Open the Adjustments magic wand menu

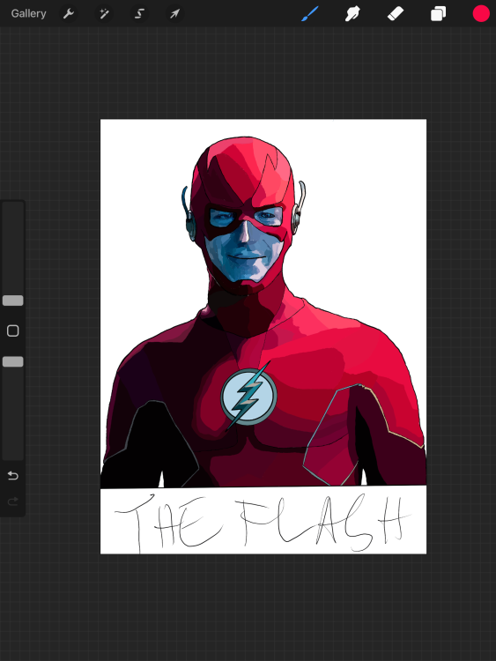tap(104, 14)
